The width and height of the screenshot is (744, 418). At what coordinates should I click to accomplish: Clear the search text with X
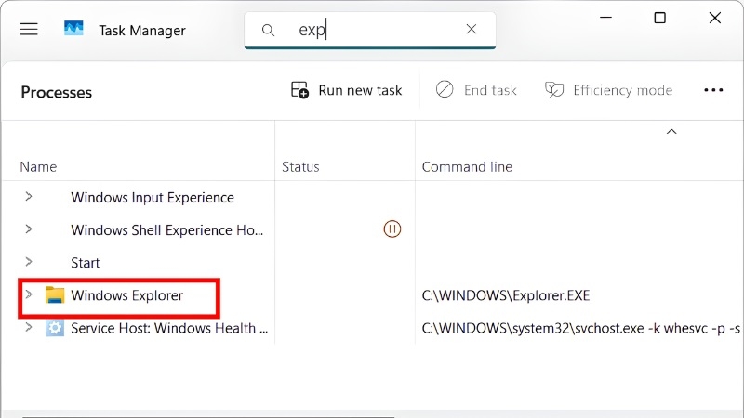point(472,30)
